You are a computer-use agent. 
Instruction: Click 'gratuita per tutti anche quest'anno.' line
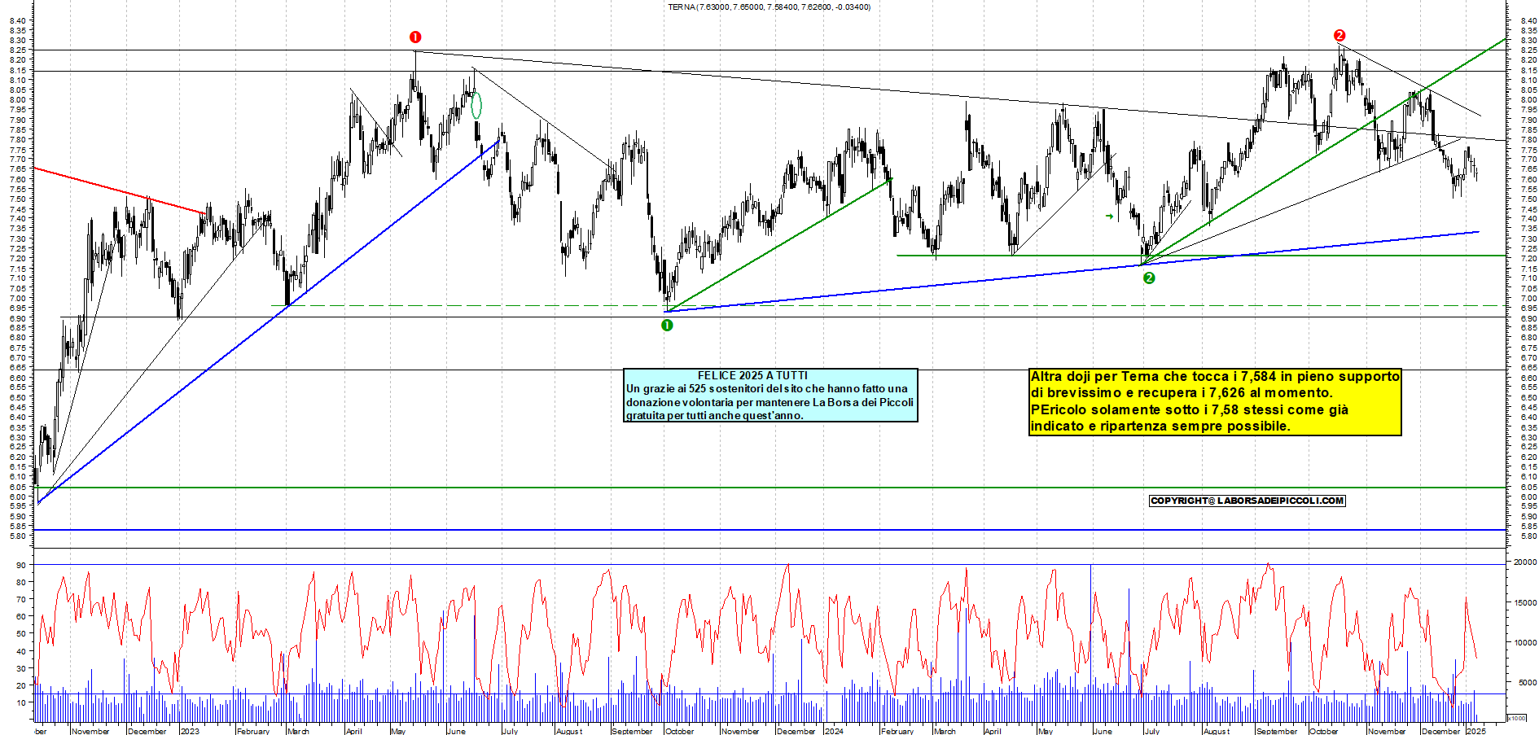tap(714, 415)
